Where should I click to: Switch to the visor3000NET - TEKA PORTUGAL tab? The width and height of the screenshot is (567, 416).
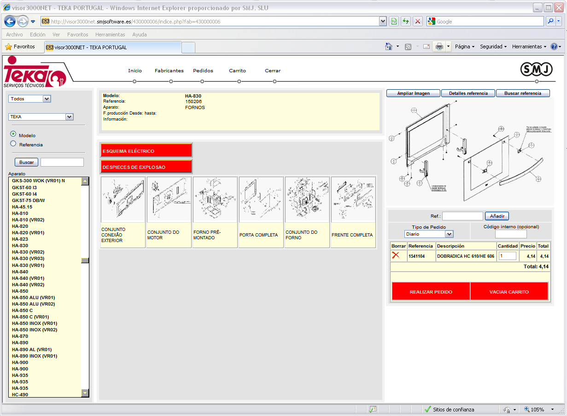point(113,47)
